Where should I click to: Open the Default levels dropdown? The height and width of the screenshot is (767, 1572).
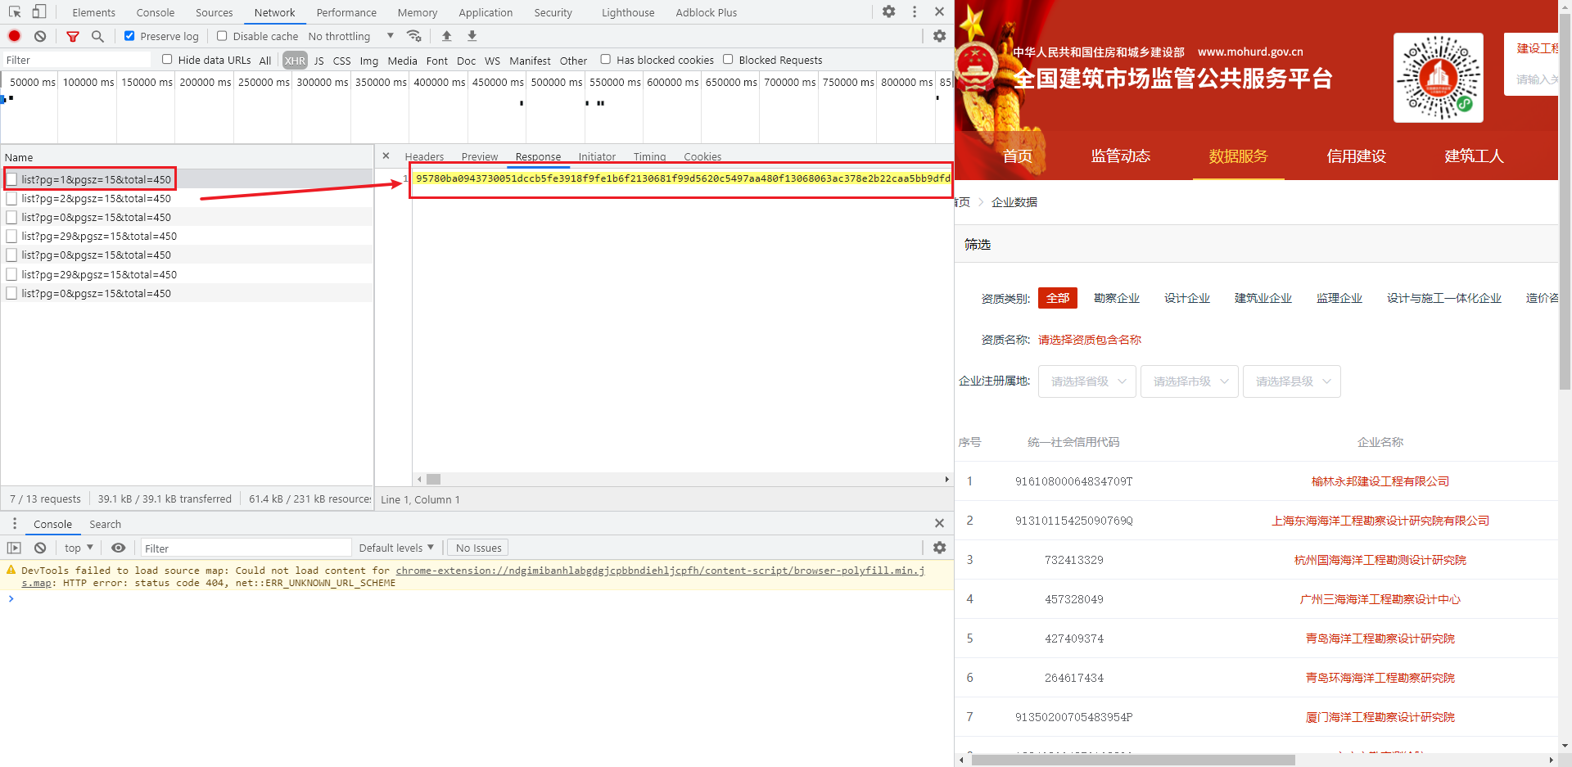coord(396,548)
